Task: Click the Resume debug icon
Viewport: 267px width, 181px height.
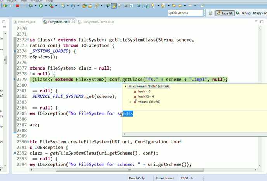Action: [x=5, y=6]
